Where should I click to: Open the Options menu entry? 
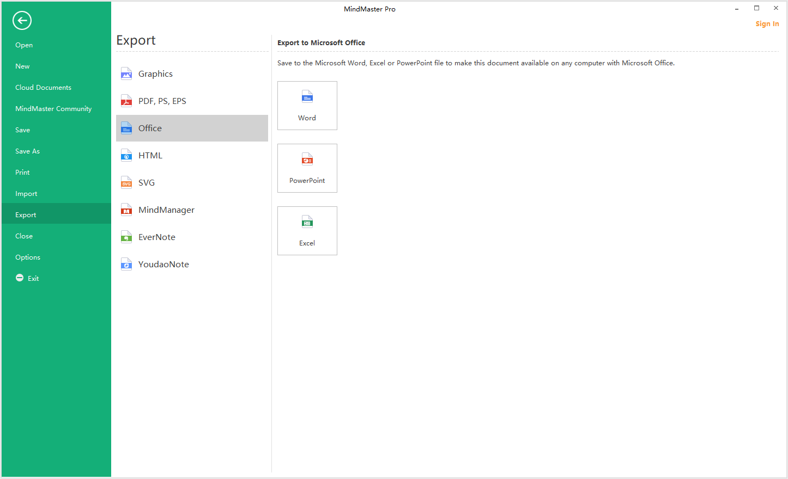pos(28,257)
